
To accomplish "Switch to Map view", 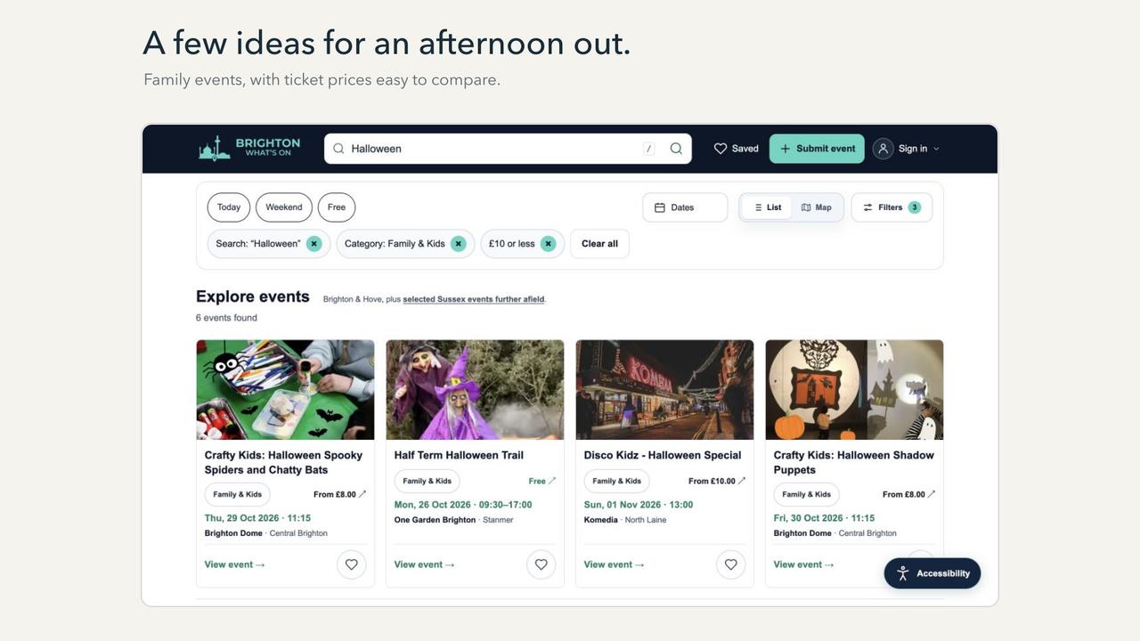I will pos(817,207).
